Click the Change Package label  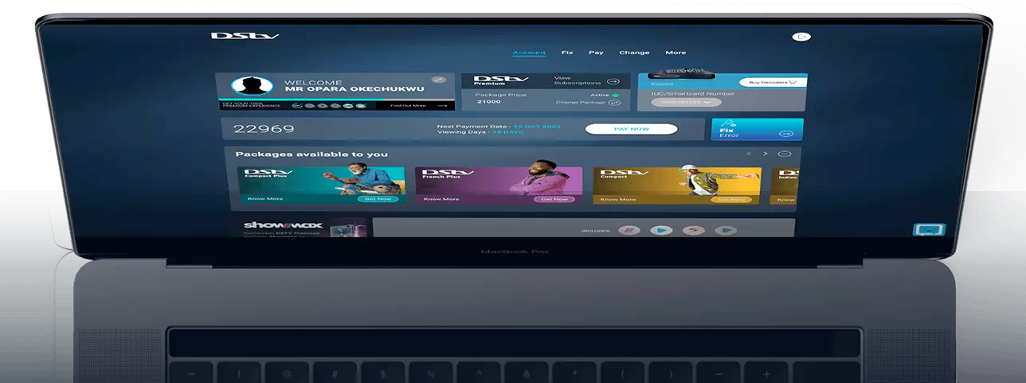tap(580, 103)
